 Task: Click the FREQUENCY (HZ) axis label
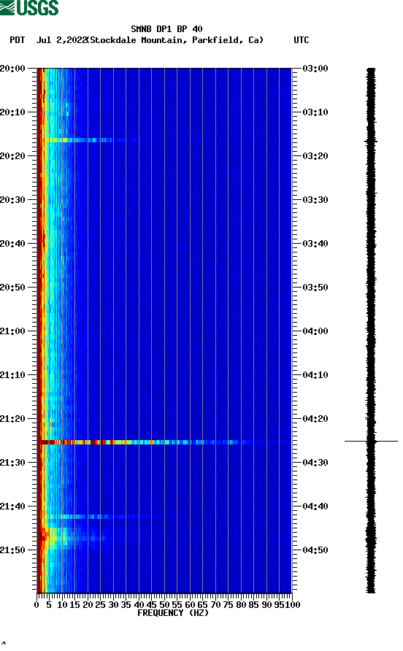pos(173,613)
